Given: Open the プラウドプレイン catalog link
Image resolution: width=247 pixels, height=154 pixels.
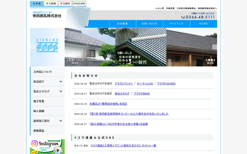Looking at the screenshot, I should 124,83.
